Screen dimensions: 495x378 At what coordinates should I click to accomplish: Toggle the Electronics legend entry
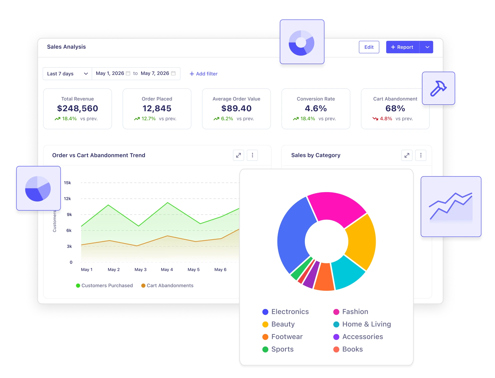coord(286,312)
